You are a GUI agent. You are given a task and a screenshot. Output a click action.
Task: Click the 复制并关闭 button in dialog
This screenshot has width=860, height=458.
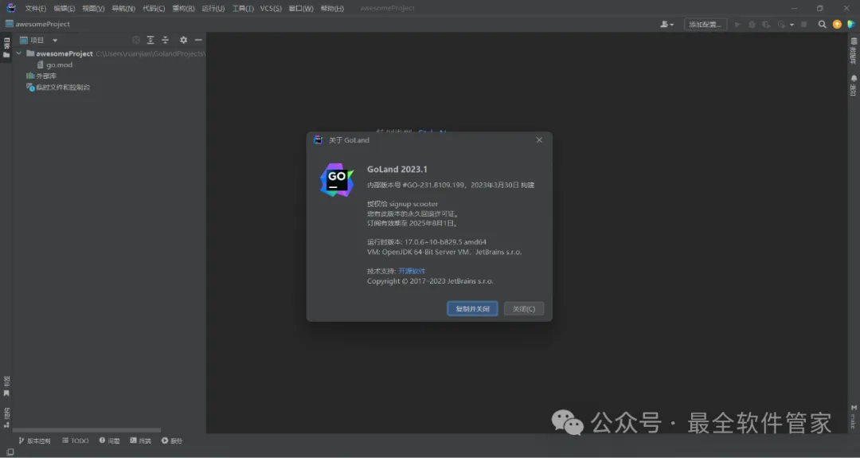(472, 309)
